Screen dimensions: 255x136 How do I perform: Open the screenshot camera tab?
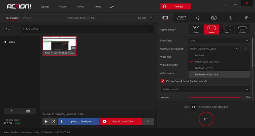coord(214,18)
